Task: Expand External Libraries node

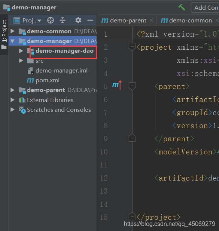Action: (13, 100)
